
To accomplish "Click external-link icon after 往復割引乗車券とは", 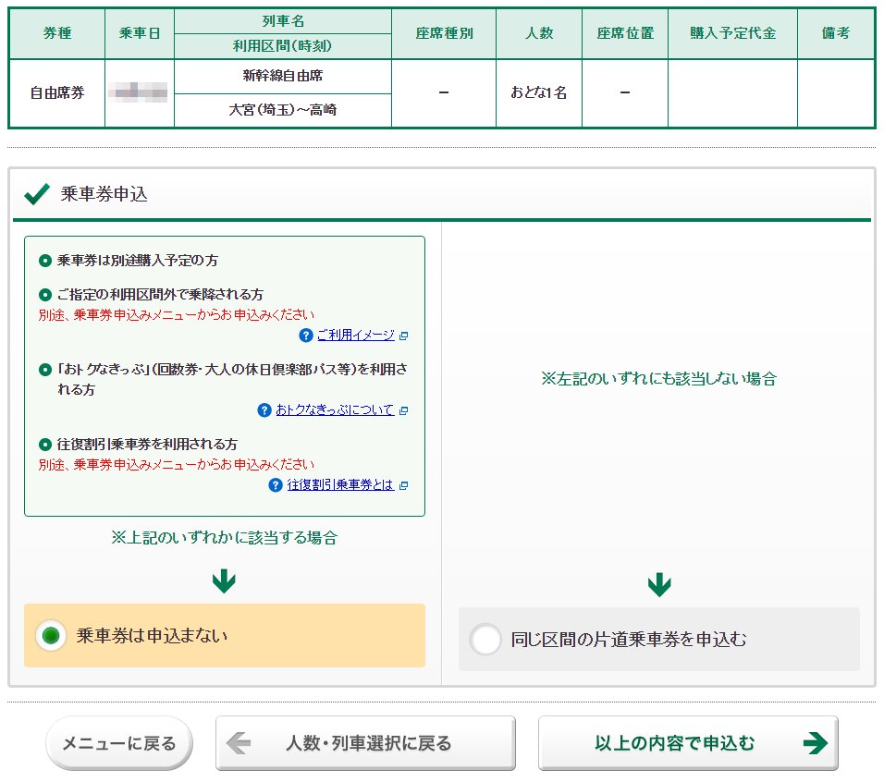I will coord(403,485).
